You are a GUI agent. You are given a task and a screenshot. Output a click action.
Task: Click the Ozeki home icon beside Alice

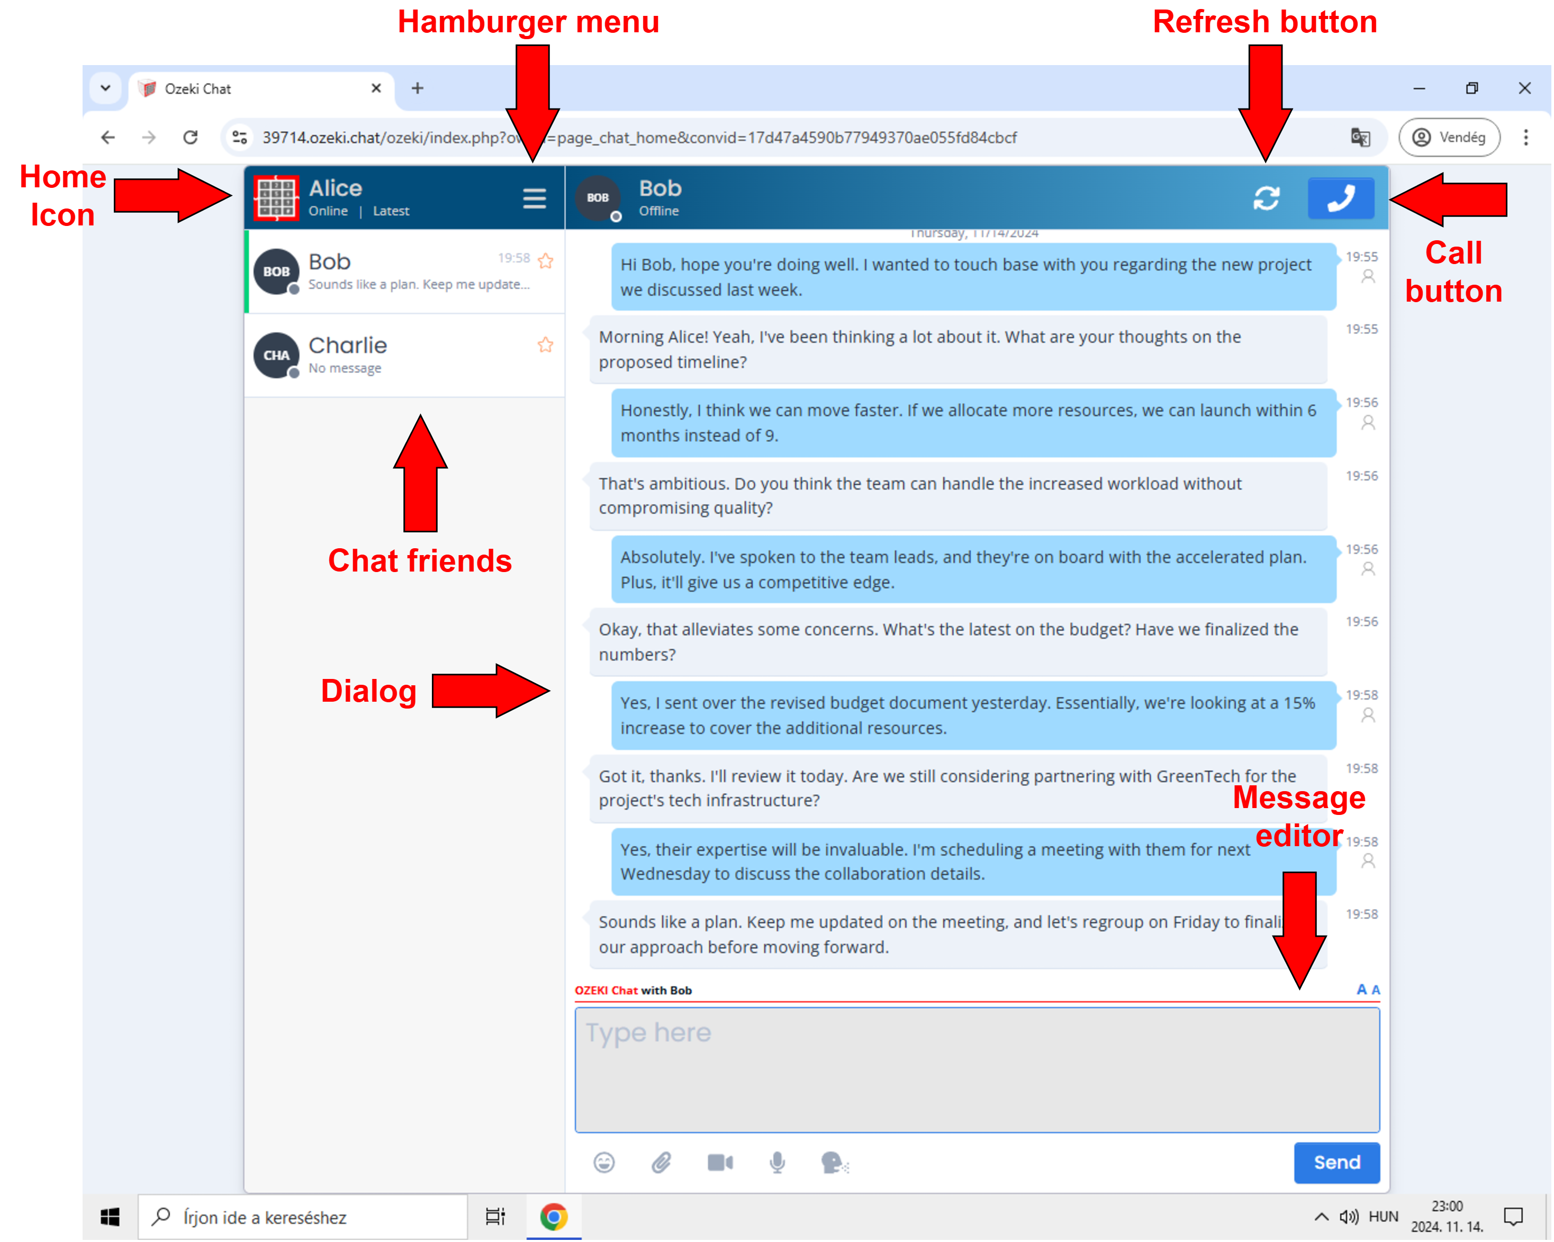276,197
